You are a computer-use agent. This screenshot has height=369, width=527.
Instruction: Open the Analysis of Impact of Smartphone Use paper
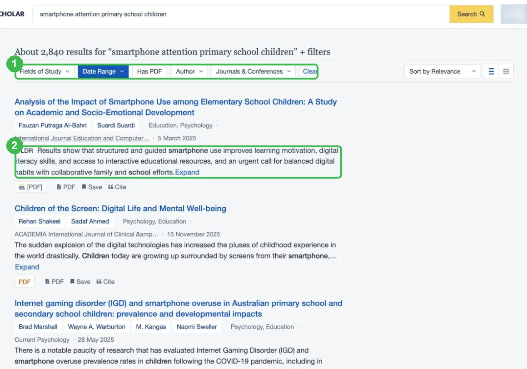pos(175,107)
